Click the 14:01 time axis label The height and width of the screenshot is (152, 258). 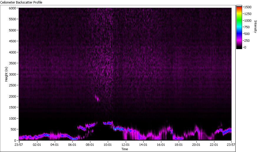click(x=143, y=145)
